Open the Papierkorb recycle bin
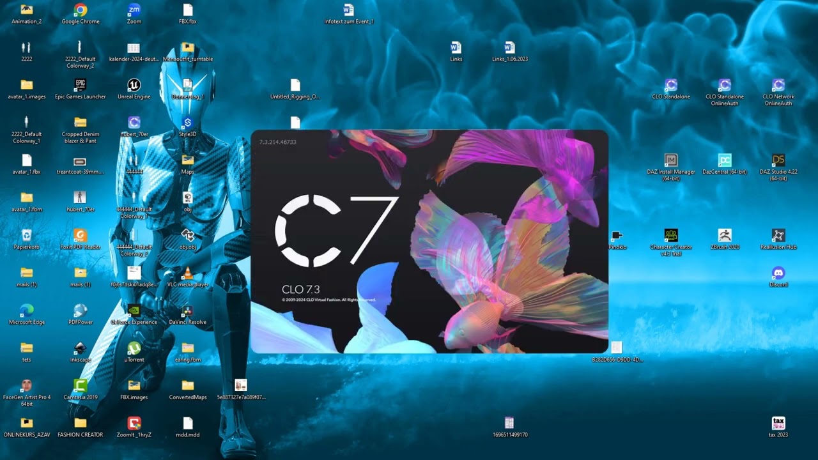818x460 pixels. (26, 235)
